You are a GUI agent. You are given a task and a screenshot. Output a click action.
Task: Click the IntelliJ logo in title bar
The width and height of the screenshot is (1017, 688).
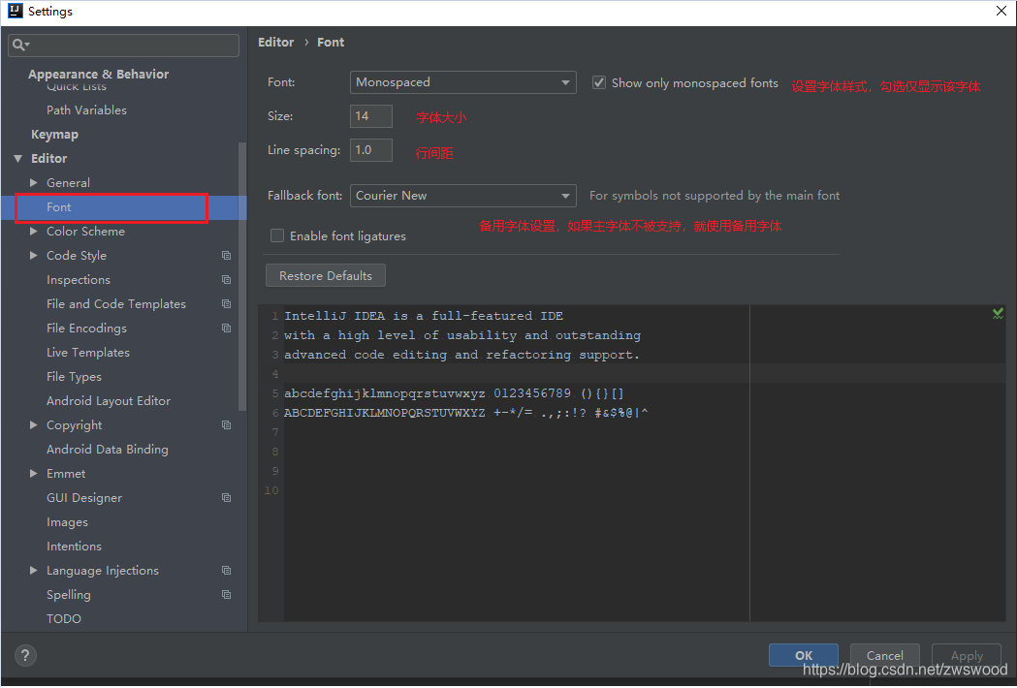[15, 11]
